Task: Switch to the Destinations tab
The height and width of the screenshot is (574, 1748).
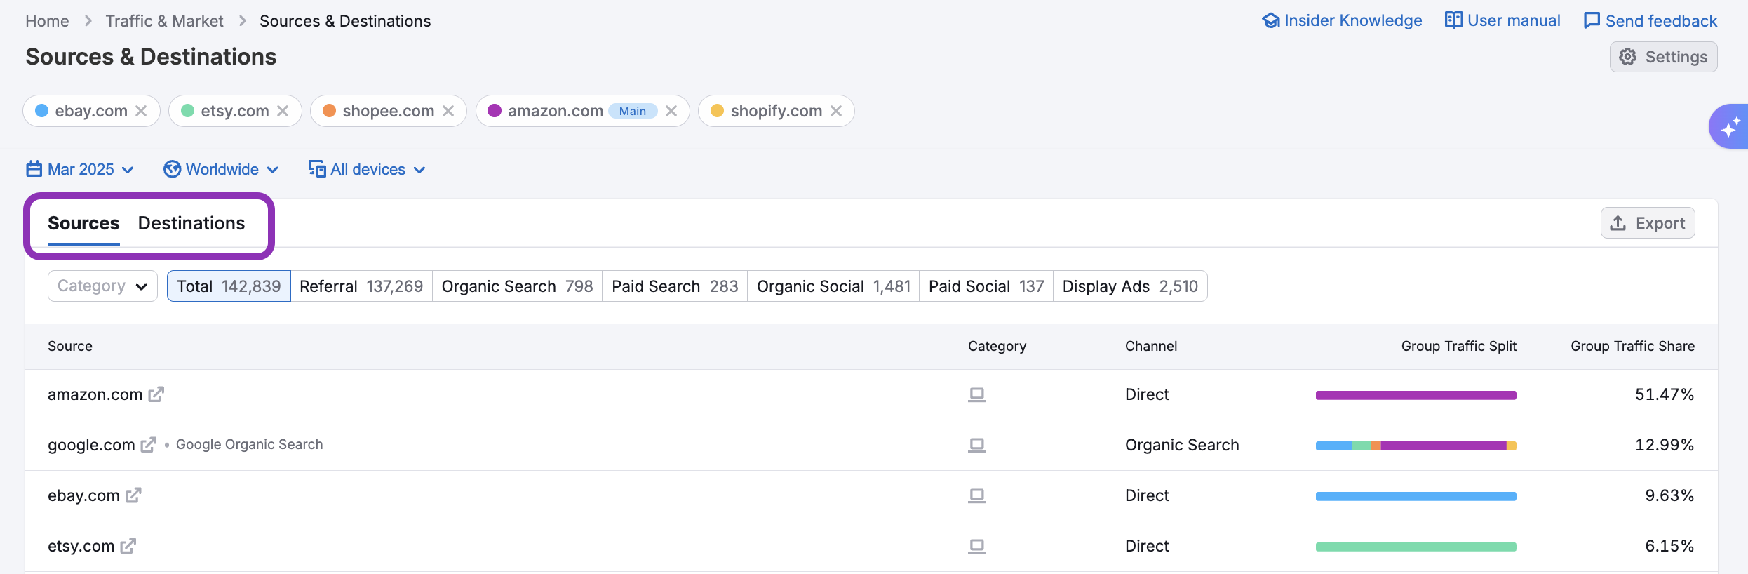Action: (x=191, y=223)
